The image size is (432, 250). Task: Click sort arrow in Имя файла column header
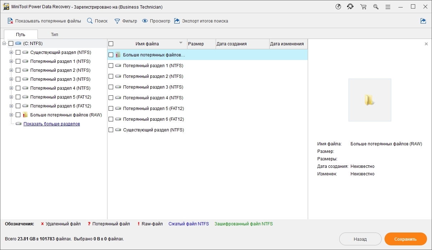(x=181, y=43)
